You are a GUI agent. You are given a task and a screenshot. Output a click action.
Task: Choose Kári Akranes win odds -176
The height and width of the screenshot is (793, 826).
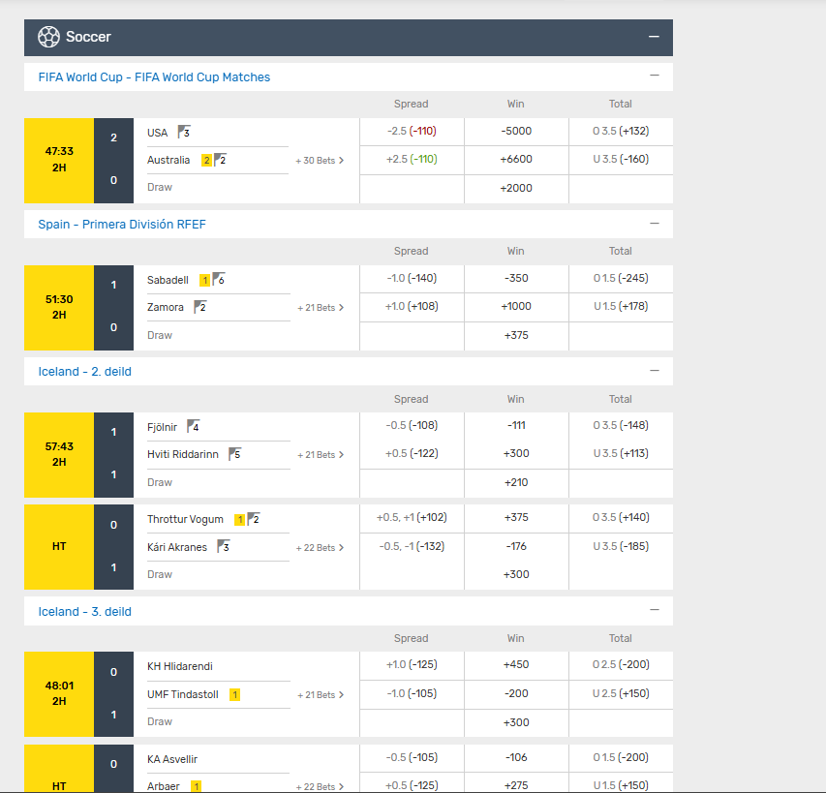(x=516, y=546)
